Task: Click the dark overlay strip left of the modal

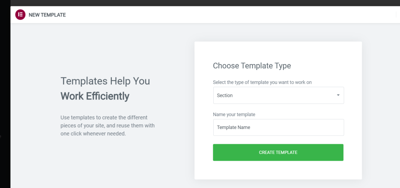Action: tap(5, 97)
